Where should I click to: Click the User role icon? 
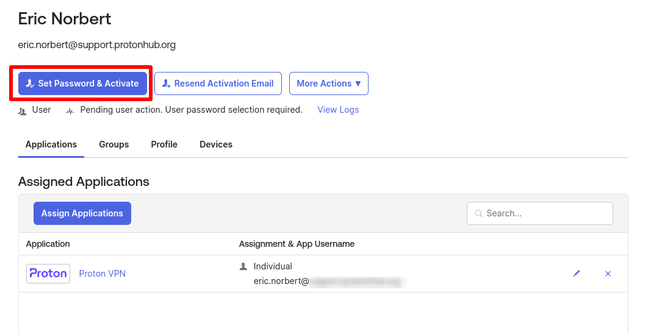(23, 111)
